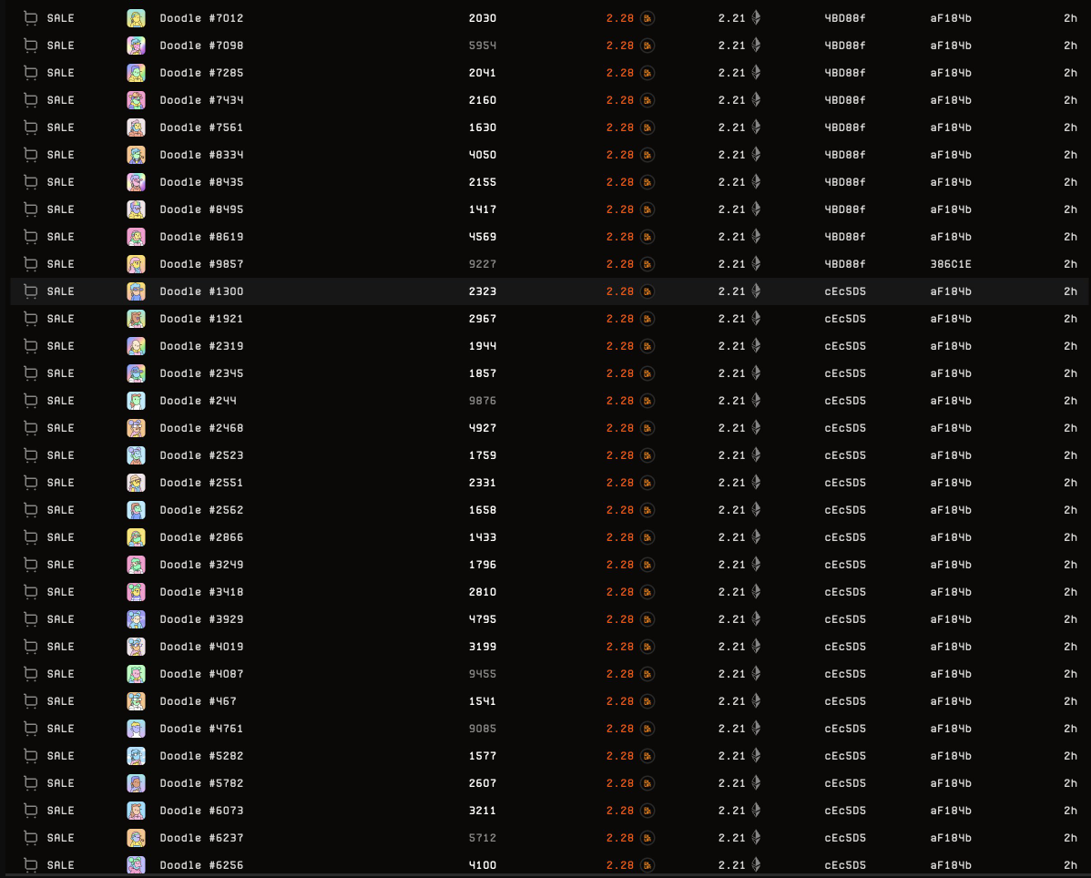Image resolution: width=1091 pixels, height=878 pixels.
Task: Click the Ethereum icon on the Doodle #2562 row
Action: [757, 510]
